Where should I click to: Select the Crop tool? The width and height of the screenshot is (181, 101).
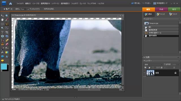click(7, 32)
